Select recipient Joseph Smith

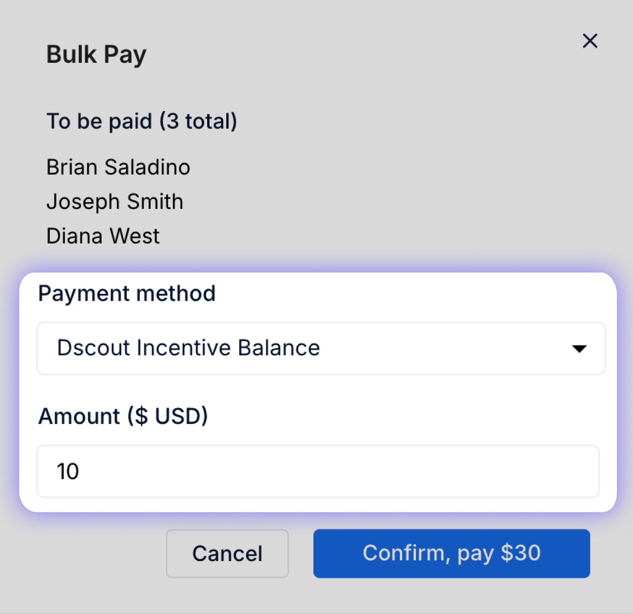115,201
